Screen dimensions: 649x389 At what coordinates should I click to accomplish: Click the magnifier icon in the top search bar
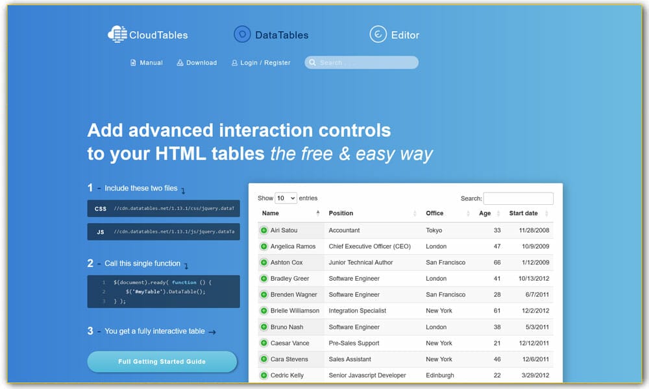tap(313, 63)
